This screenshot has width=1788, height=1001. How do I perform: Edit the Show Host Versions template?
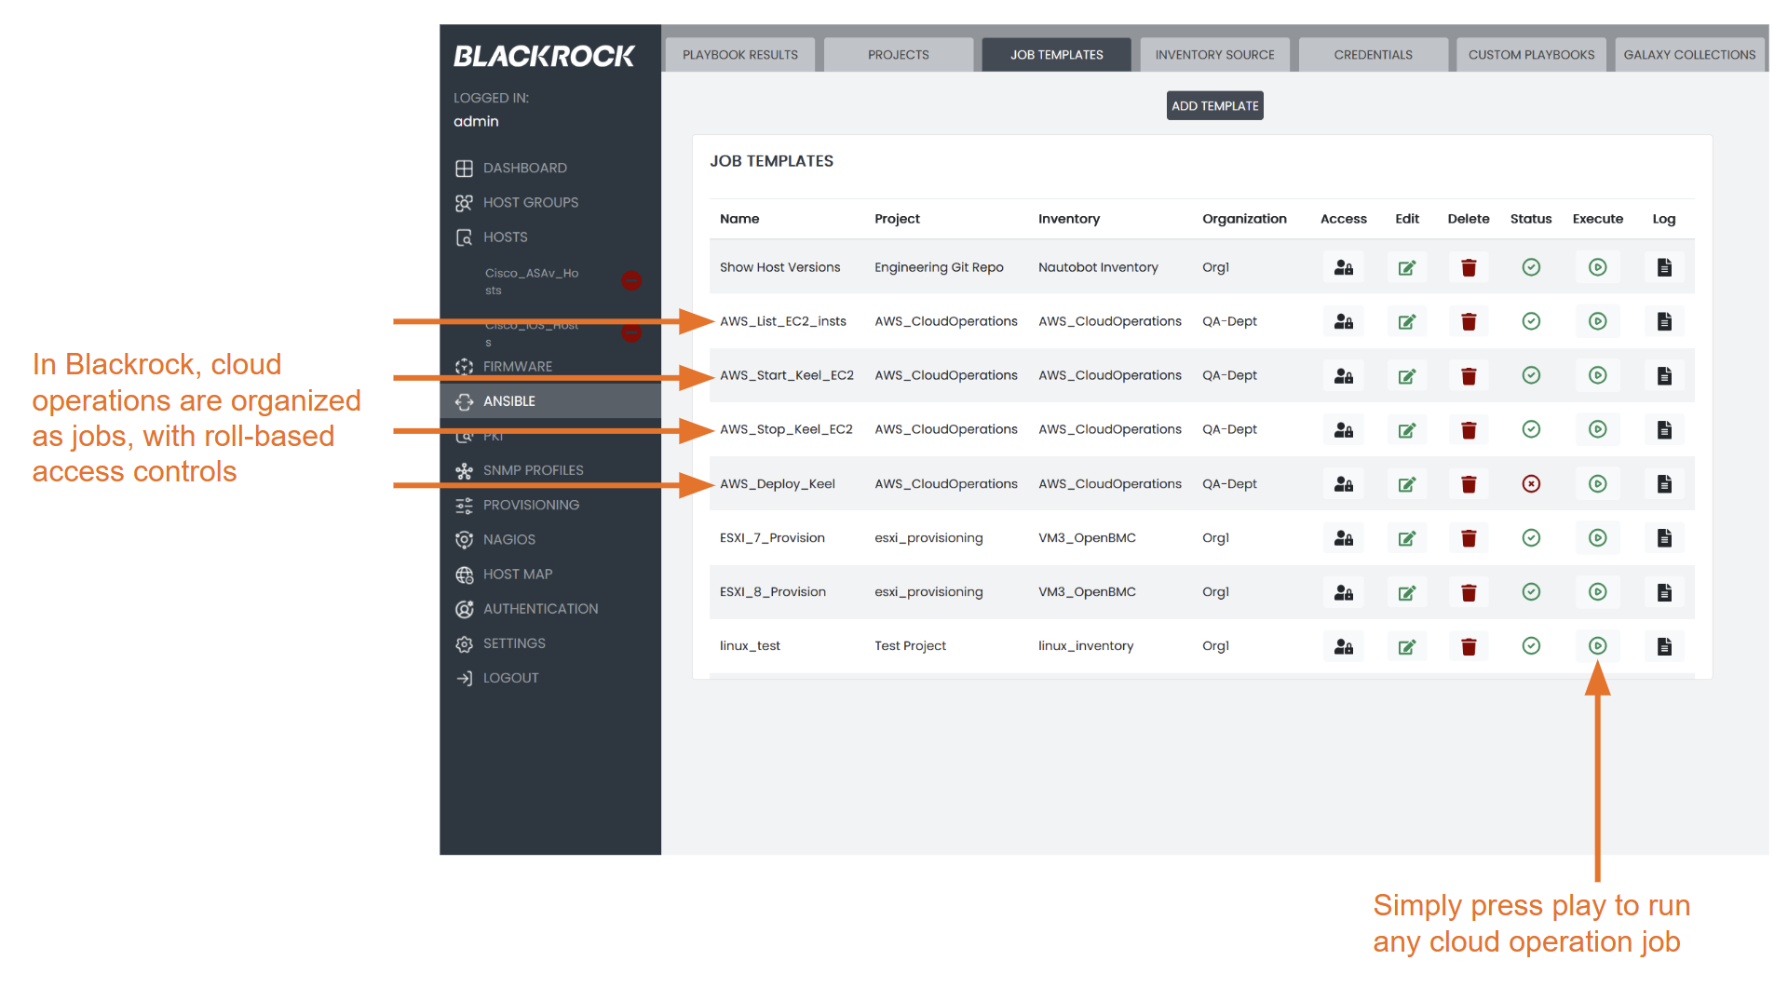1406,267
